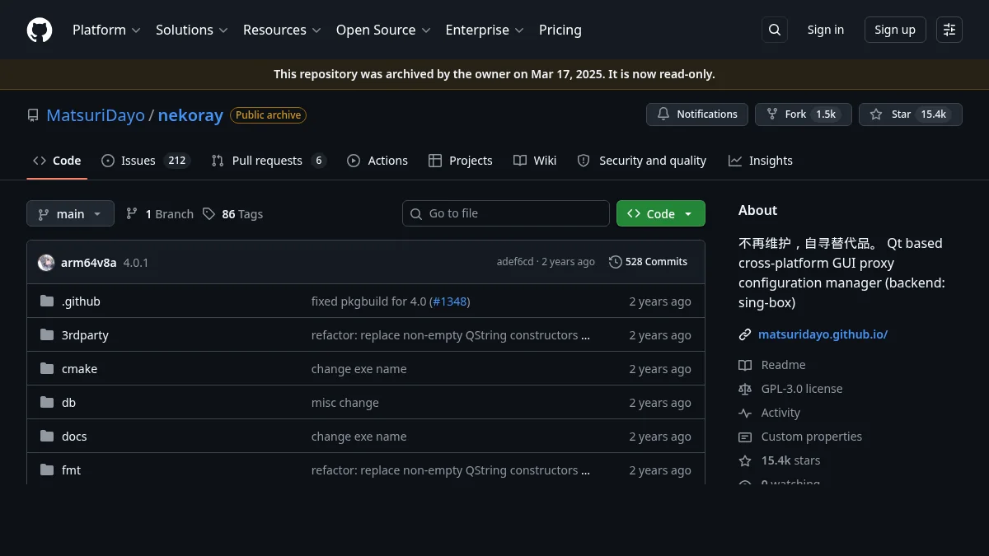Click the link chain icon in About

[745, 334]
